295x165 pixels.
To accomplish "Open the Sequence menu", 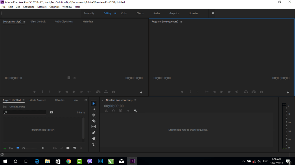I will [x=29, y=7].
